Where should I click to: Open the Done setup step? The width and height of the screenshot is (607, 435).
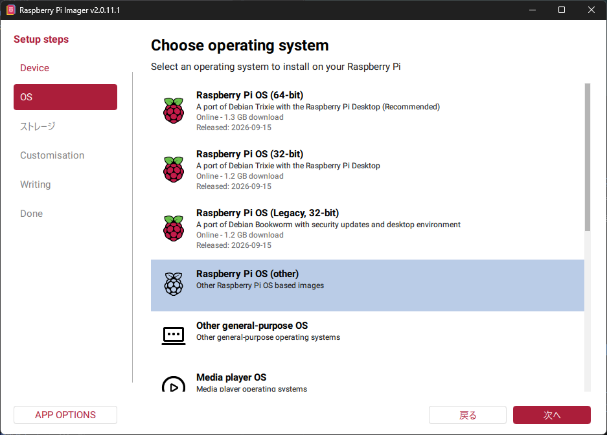[x=31, y=214]
